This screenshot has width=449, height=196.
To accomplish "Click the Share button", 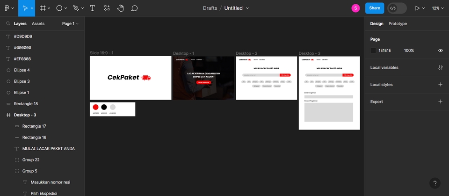I will pos(375,8).
